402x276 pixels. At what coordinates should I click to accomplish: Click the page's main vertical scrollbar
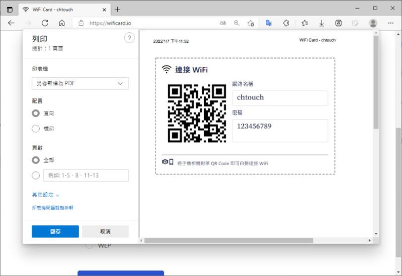coord(398,192)
